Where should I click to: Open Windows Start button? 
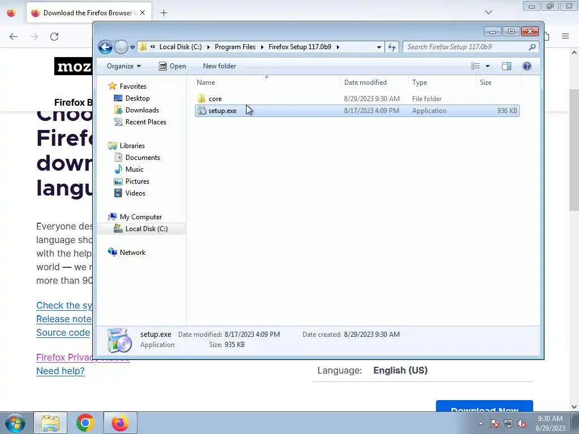(x=15, y=423)
